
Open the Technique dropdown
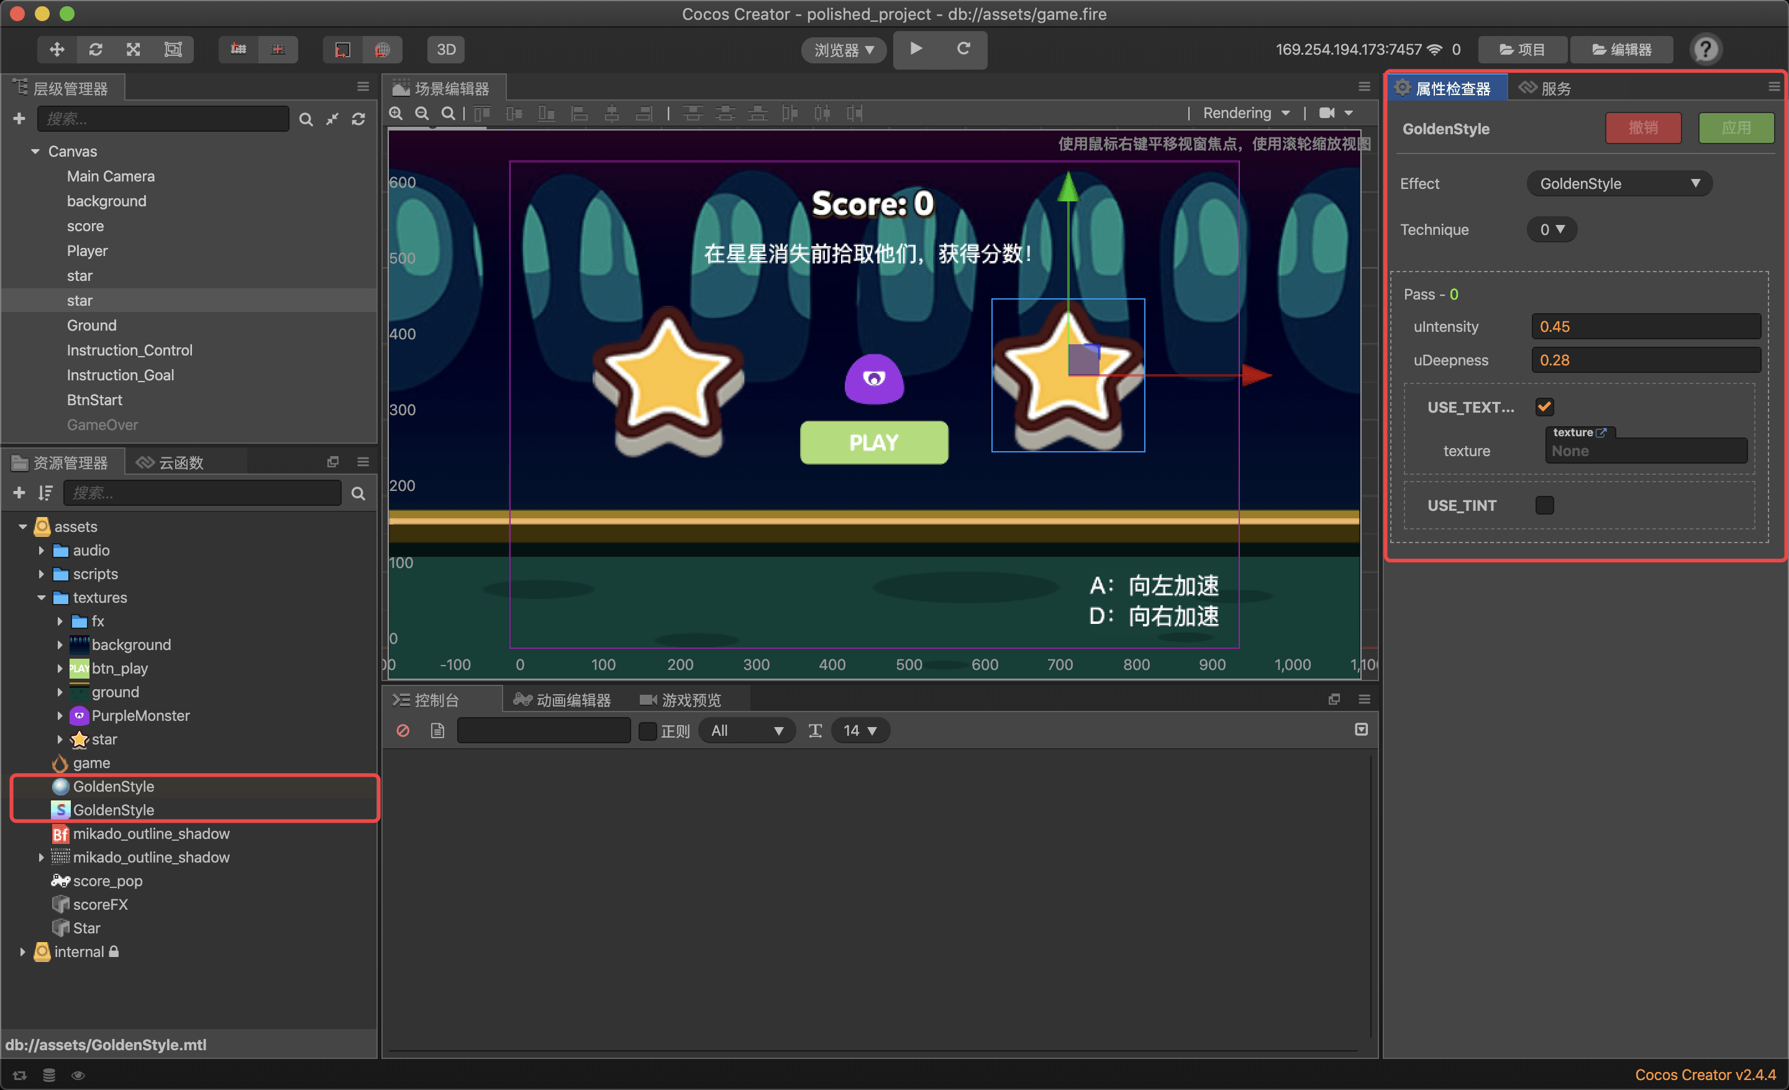pos(1552,229)
